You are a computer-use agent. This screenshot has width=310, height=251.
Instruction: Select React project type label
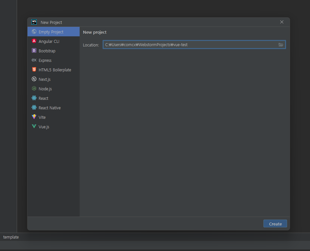(44, 99)
